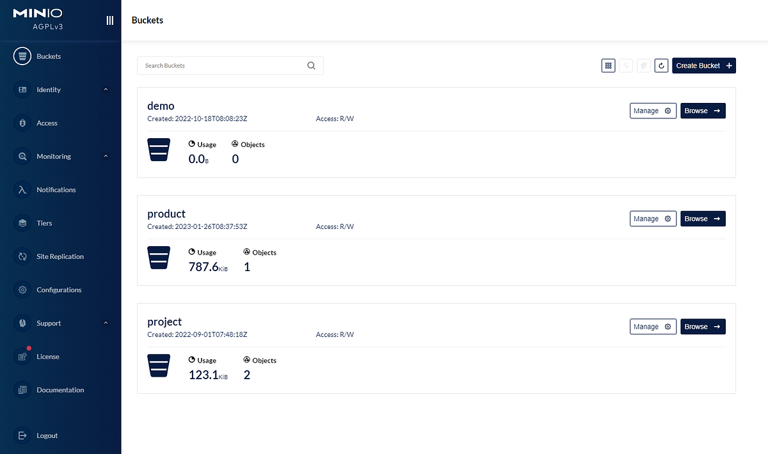Screen dimensions: 768x454
Task: Select the Access key icon in sidebar
Action: tap(22, 123)
